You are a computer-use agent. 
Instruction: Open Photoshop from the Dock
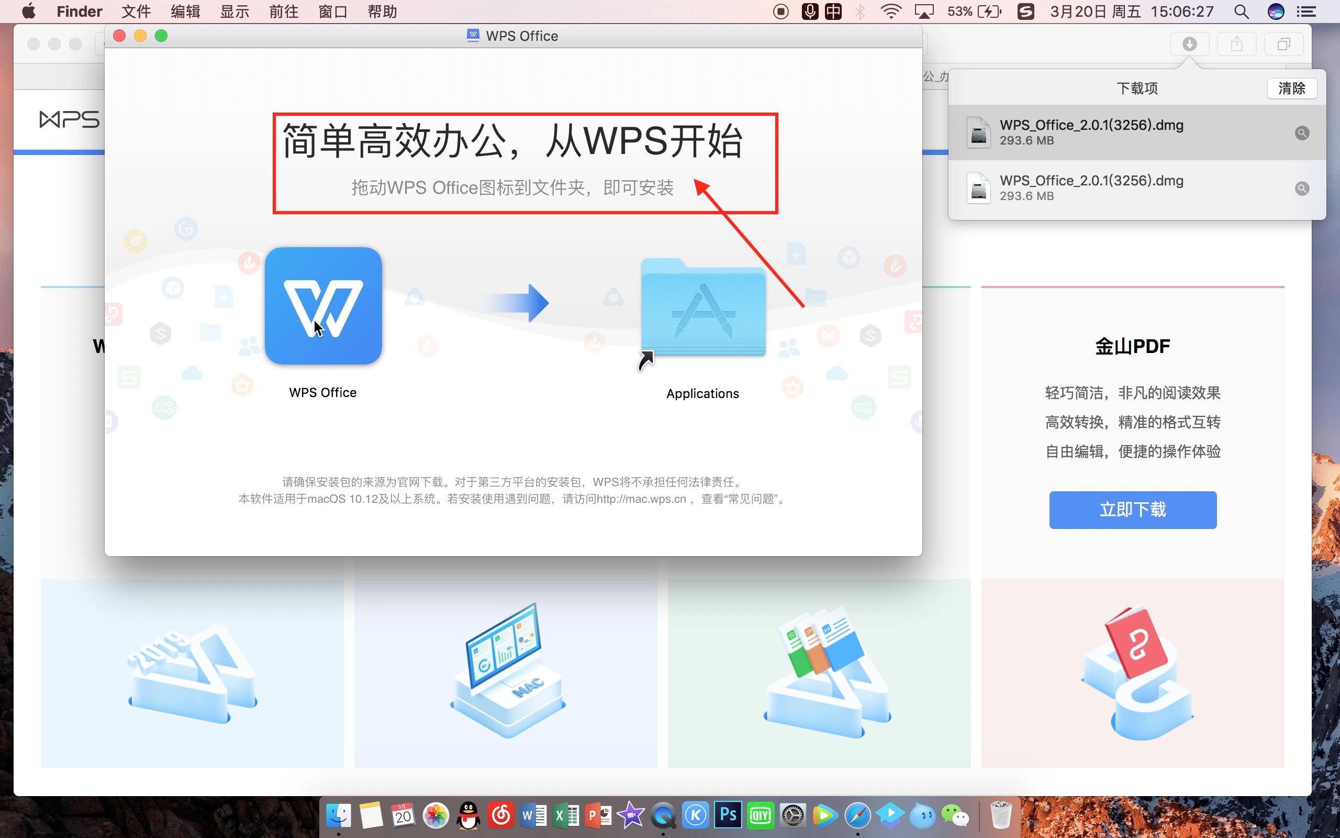[728, 815]
